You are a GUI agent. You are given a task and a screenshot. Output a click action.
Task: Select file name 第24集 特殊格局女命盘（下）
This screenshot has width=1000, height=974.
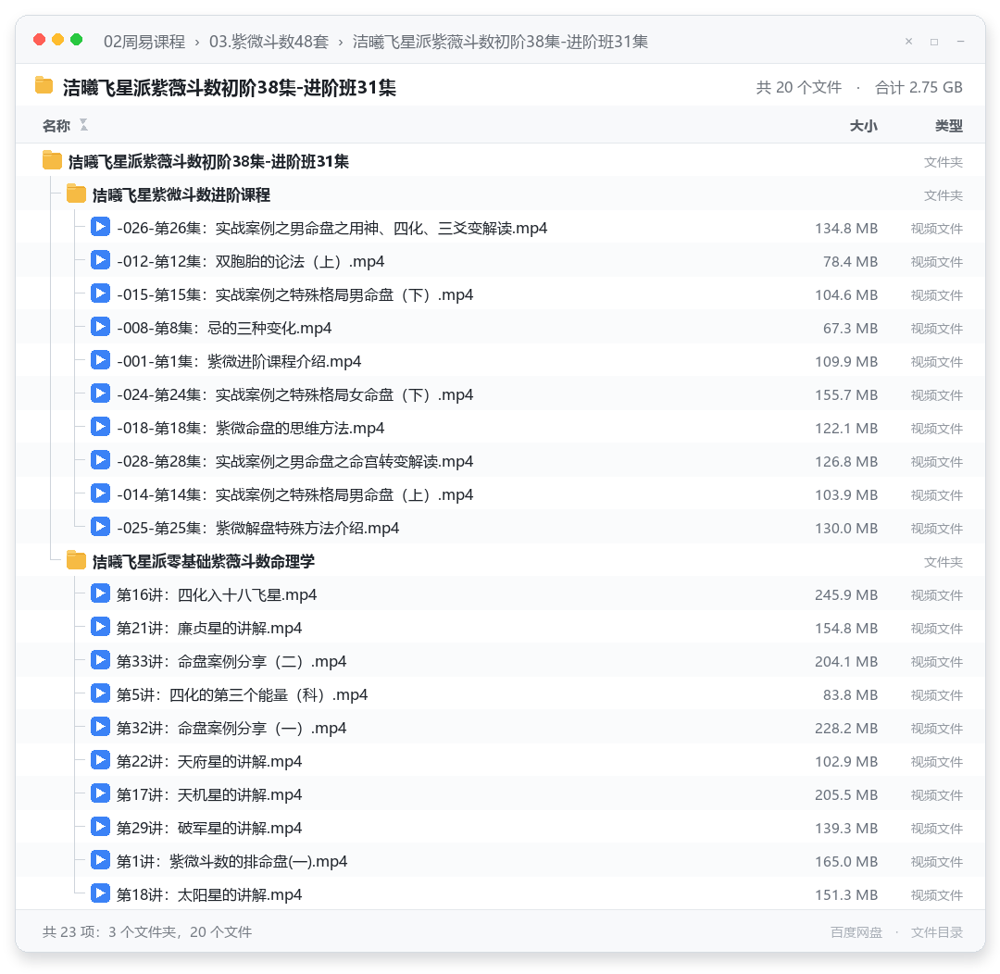click(294, 394)
